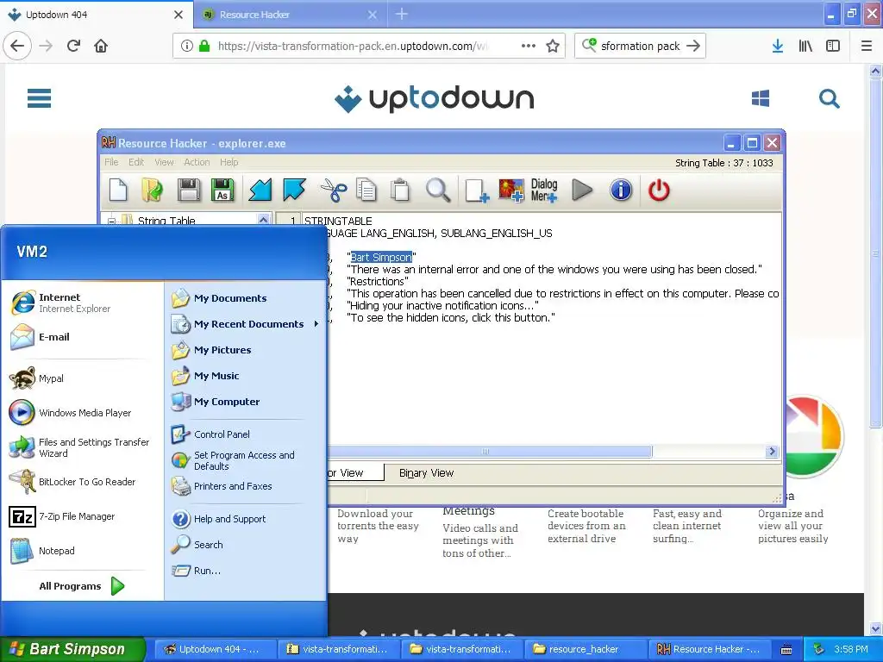Screen dimensions: 883x662
Task: Click the Find magnifier icon in Resource Hacker
Action: 437,190
